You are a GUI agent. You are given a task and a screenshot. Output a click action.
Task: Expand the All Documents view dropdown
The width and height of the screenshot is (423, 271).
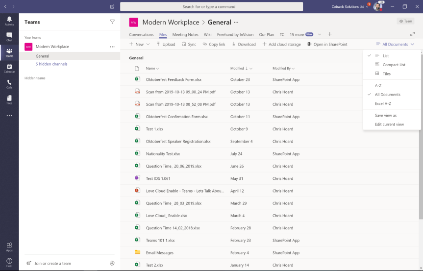click(x=395, y=44)
